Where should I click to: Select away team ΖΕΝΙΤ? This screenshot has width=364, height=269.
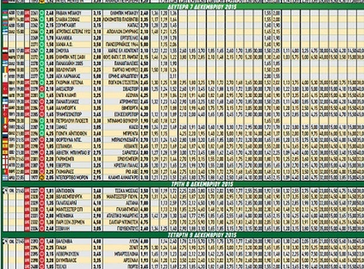click(133, 248)
